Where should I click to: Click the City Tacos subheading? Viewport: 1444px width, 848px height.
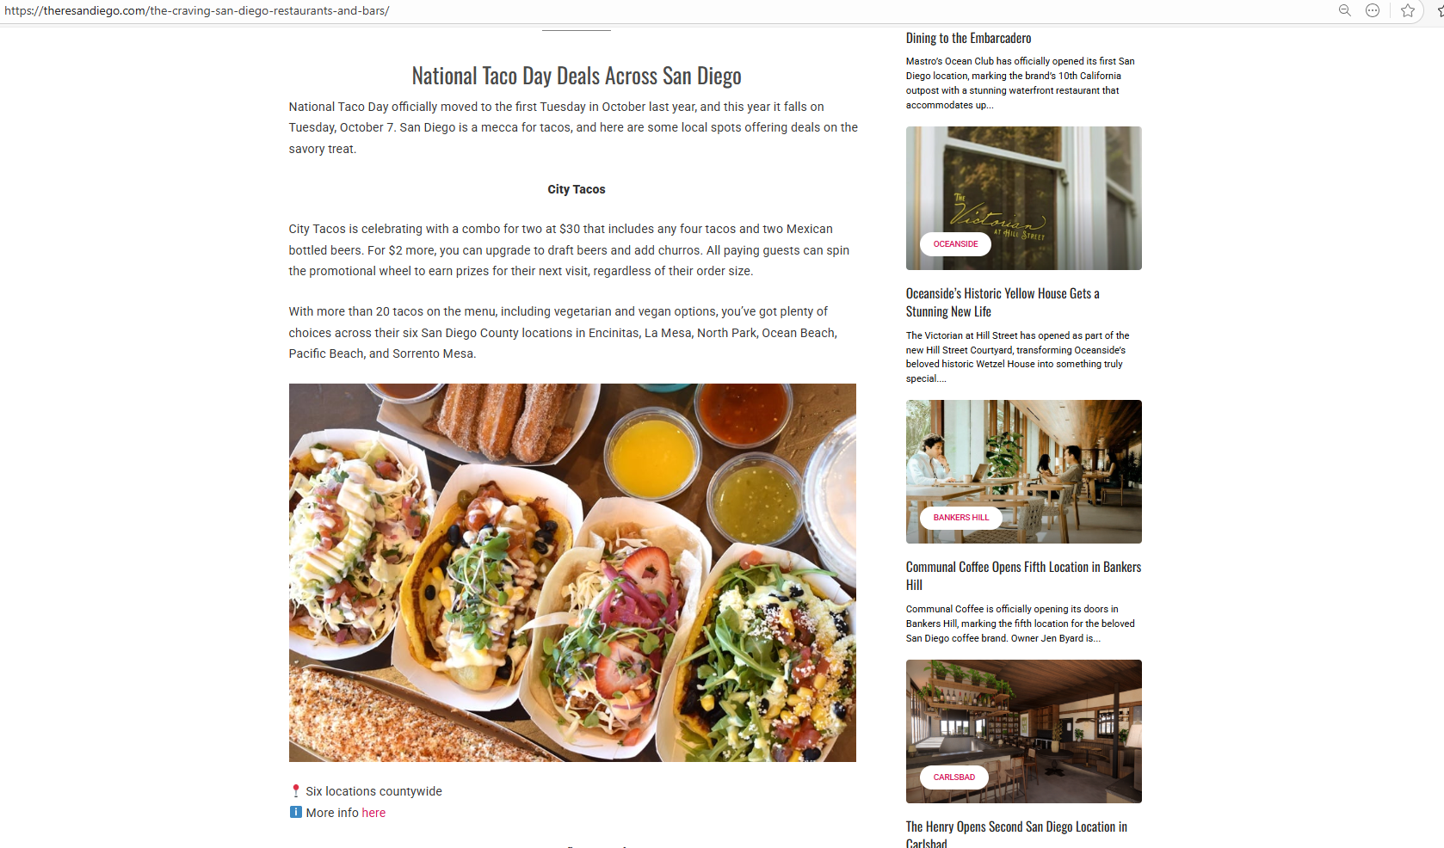[x=577, y=189]
